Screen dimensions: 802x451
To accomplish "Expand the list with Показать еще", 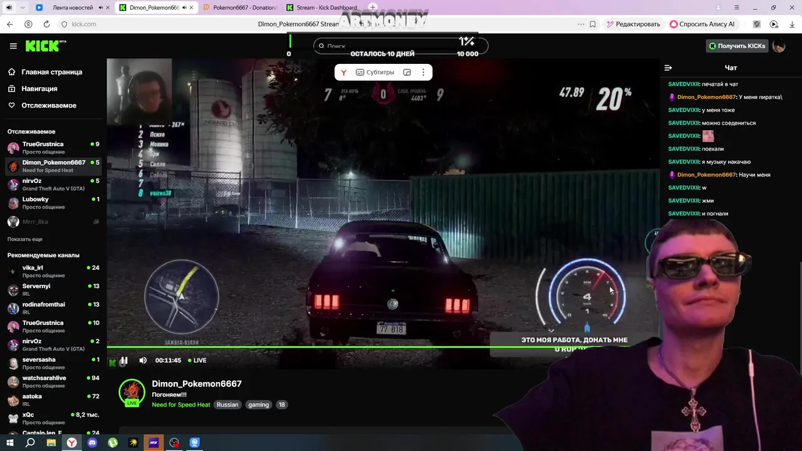I will tap(25, 239).
